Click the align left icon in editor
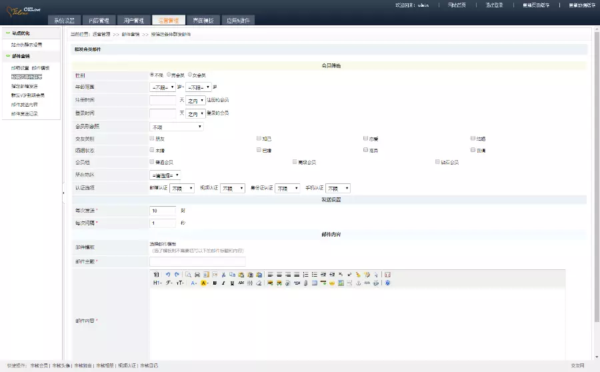This screenshot has width=600, height=372. click(270, 275)
